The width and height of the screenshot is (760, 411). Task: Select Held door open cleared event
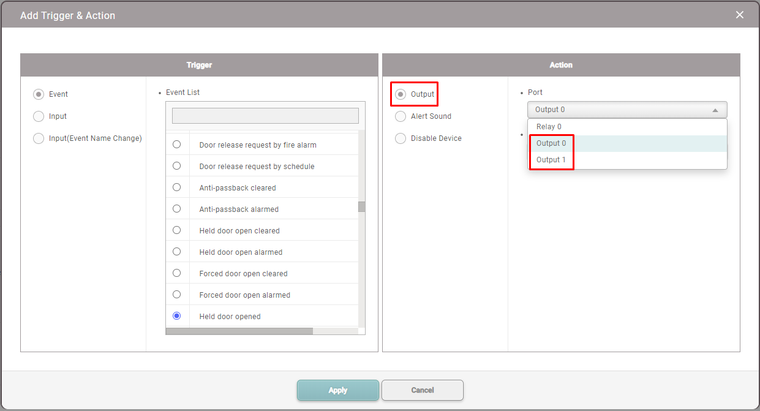[x=177, y=230]
